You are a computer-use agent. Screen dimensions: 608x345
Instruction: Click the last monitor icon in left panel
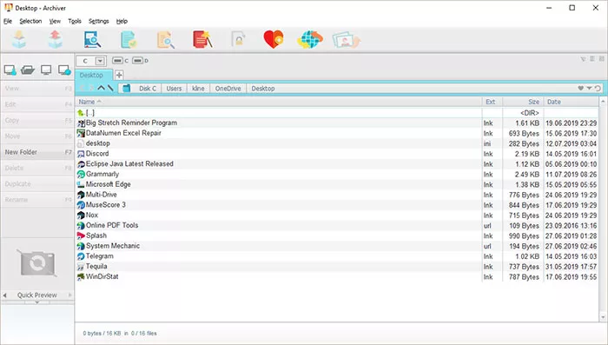coord(64,70)
